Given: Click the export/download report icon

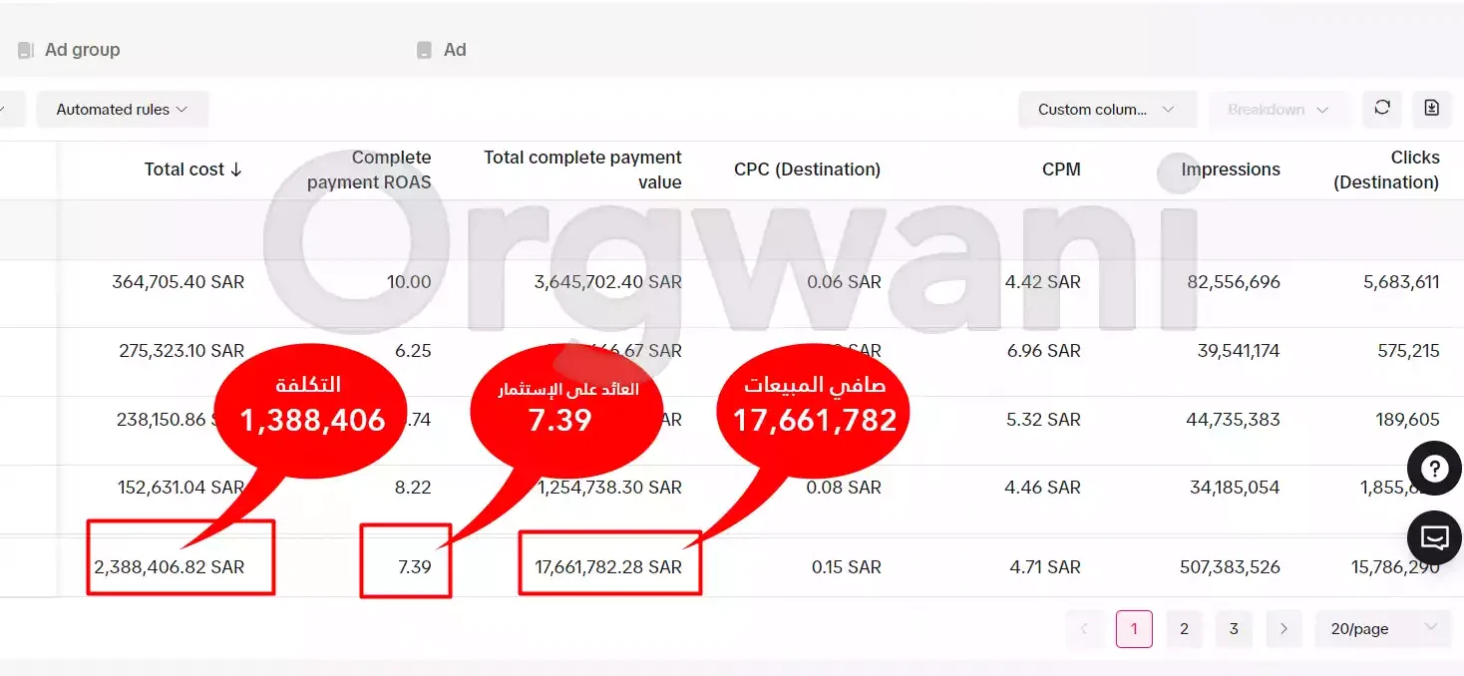Looking at the screenshot, I should (1431, 109).
